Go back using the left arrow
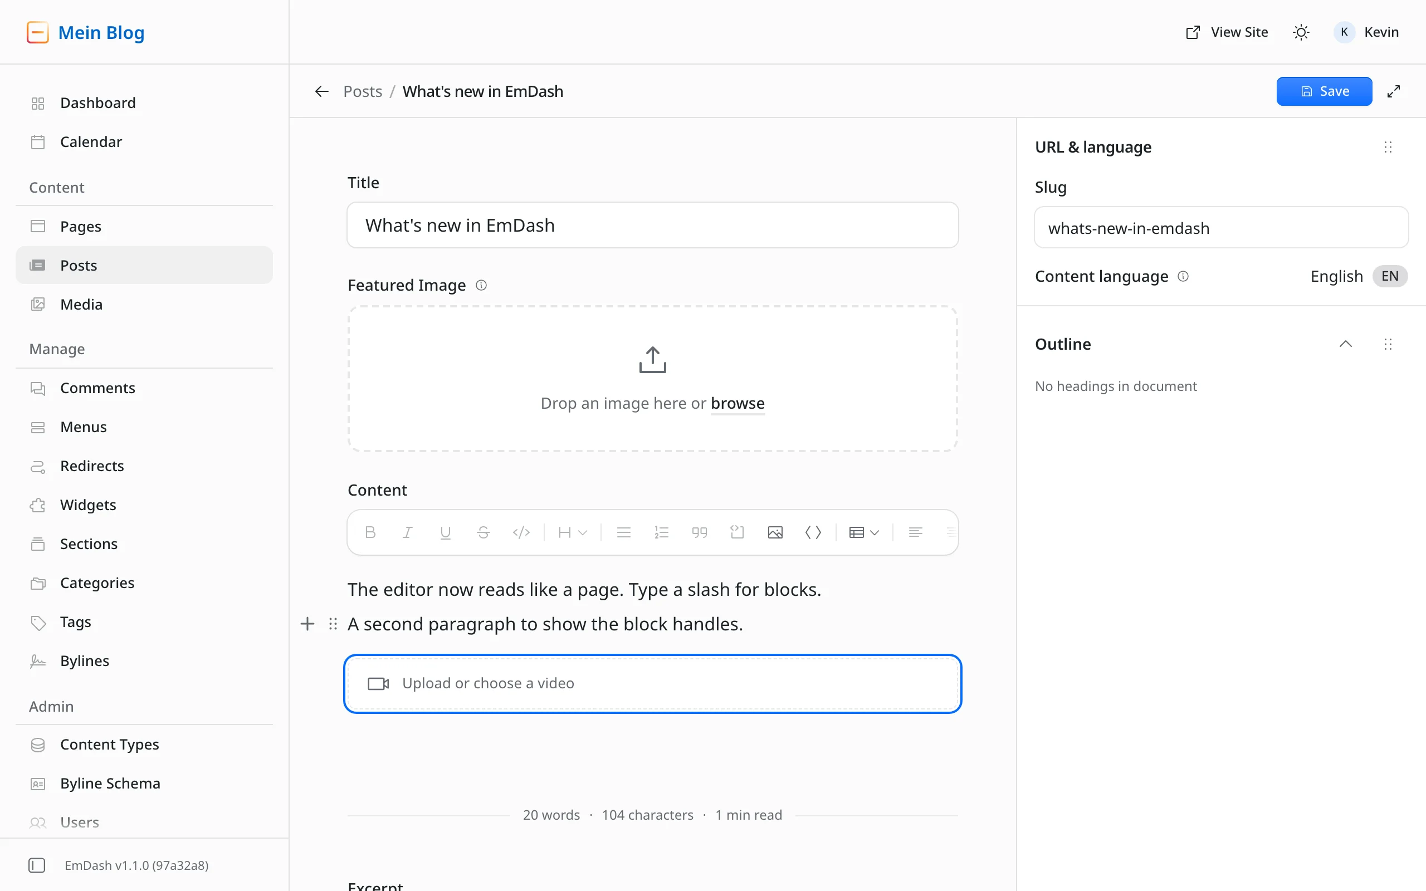Viewport: 1426px width, 891px height. point(322,91)
